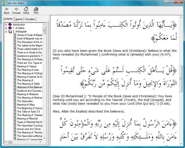Click topic icon beside Meaning of Taqwa

point(14,66)
